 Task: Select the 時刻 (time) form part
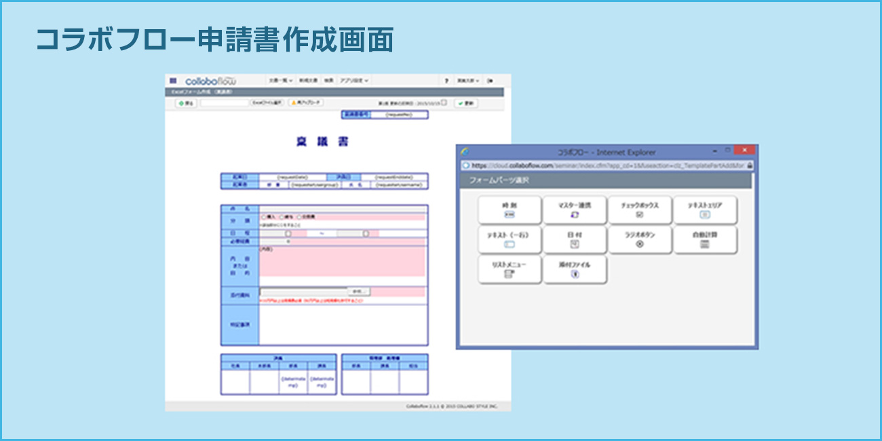pyautogui.click(x=510, y=210)
